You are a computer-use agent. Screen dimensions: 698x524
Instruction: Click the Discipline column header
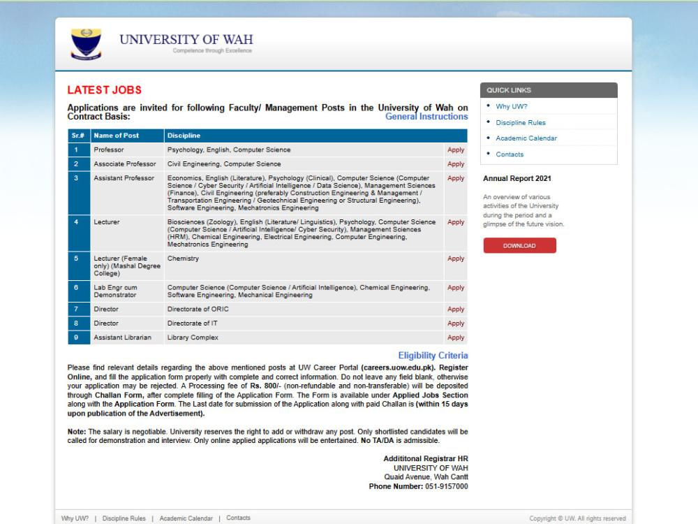pos(315,136)
